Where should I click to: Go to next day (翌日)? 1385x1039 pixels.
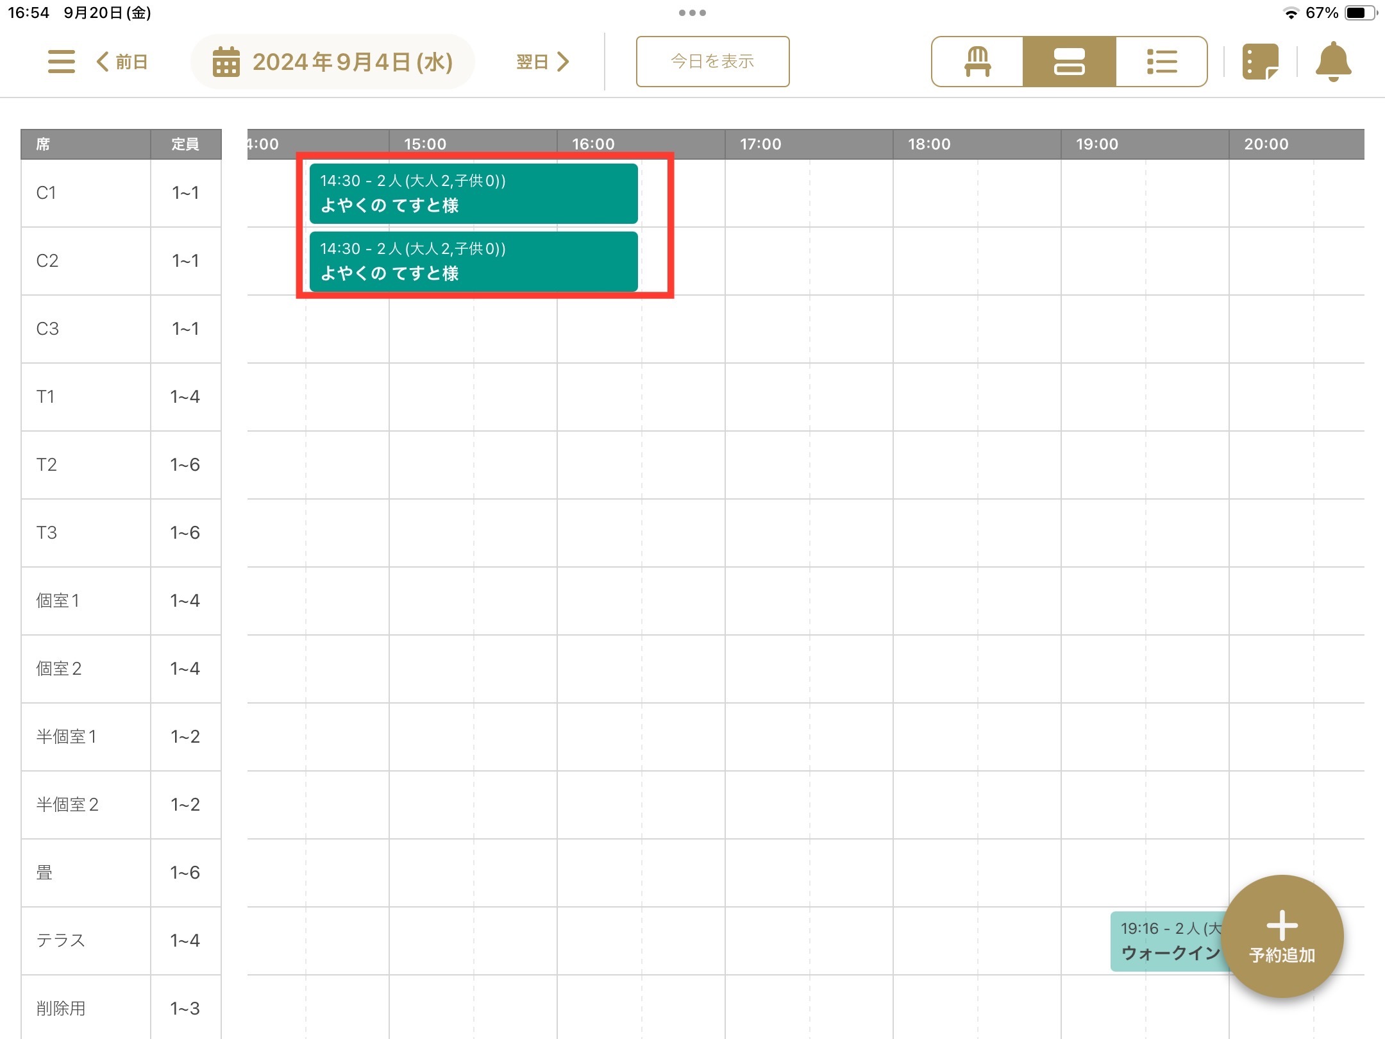pyautogui.click(x=543, y=62)
